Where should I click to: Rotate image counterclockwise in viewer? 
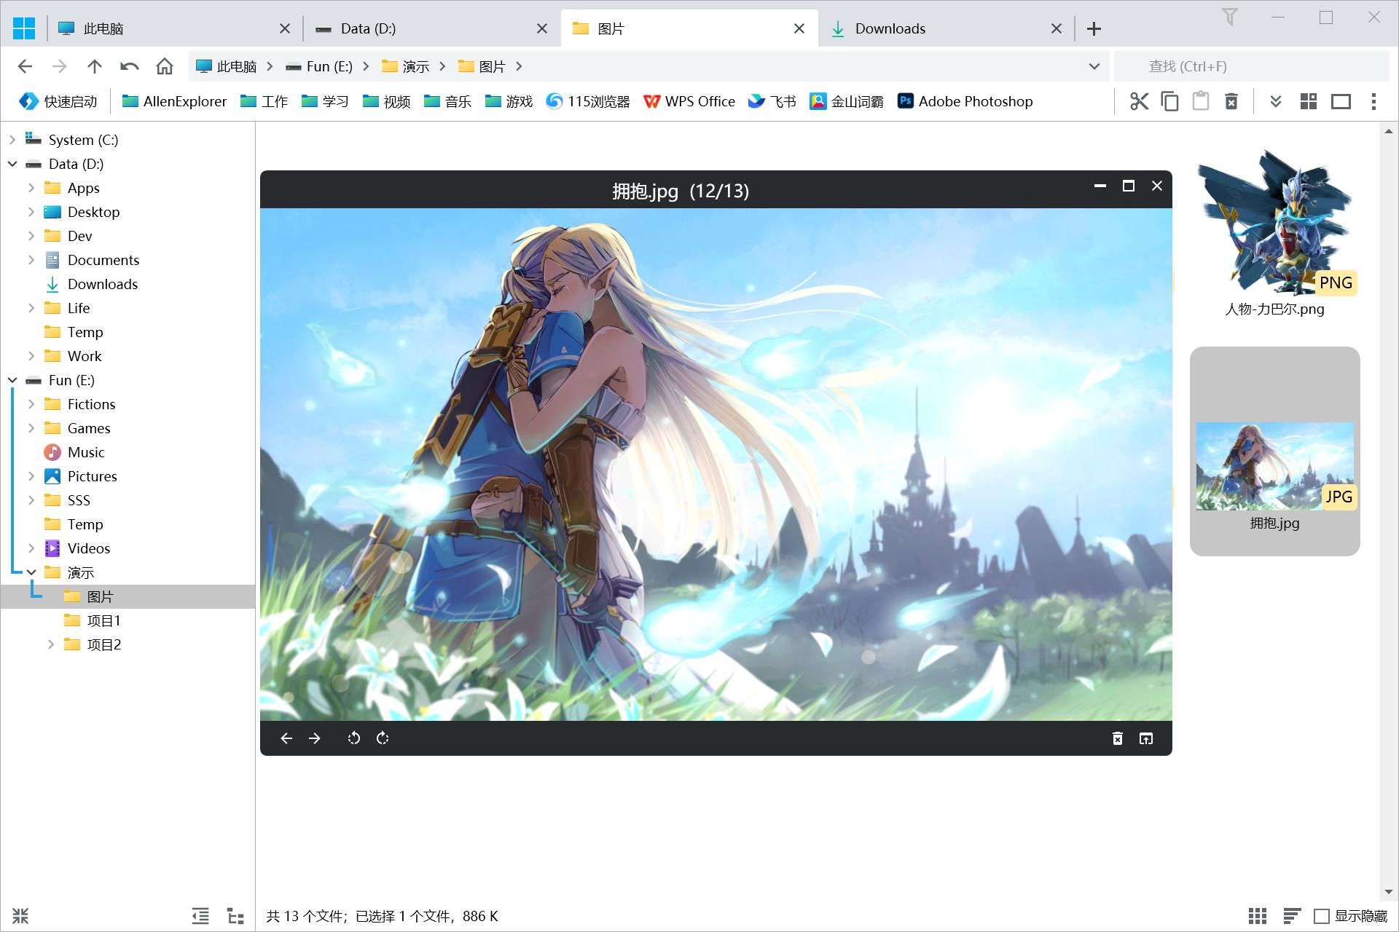[x=354, y=738]
